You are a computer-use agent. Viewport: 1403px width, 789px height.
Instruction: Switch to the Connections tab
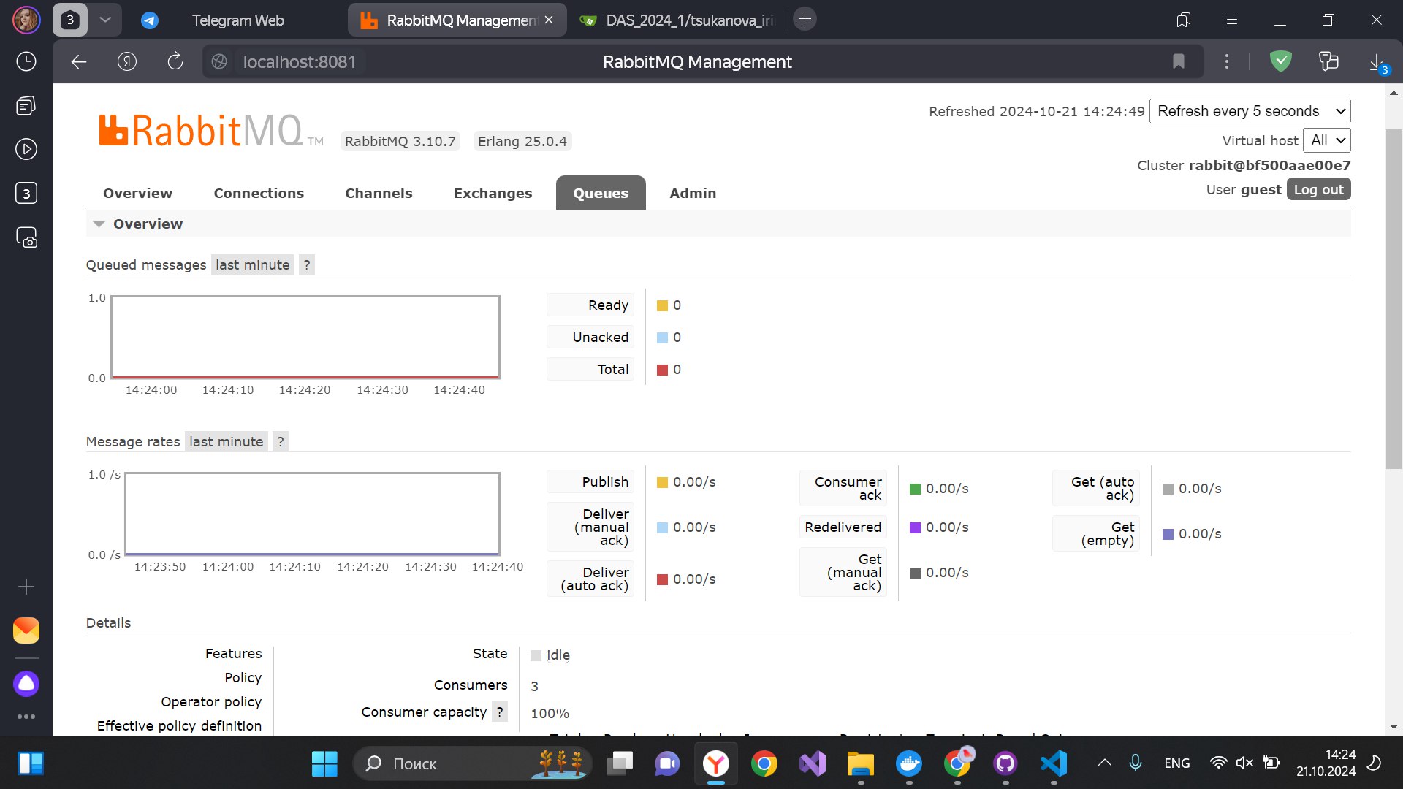click(259, 193)
